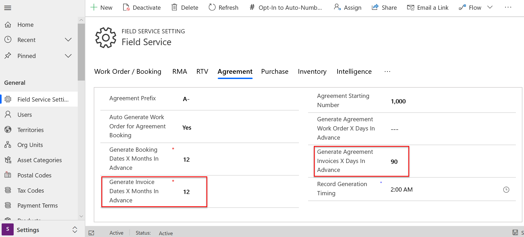The height and width of the screenshot is (237, 524).
Task: Click the Deactivate button label
Action: 147,8
